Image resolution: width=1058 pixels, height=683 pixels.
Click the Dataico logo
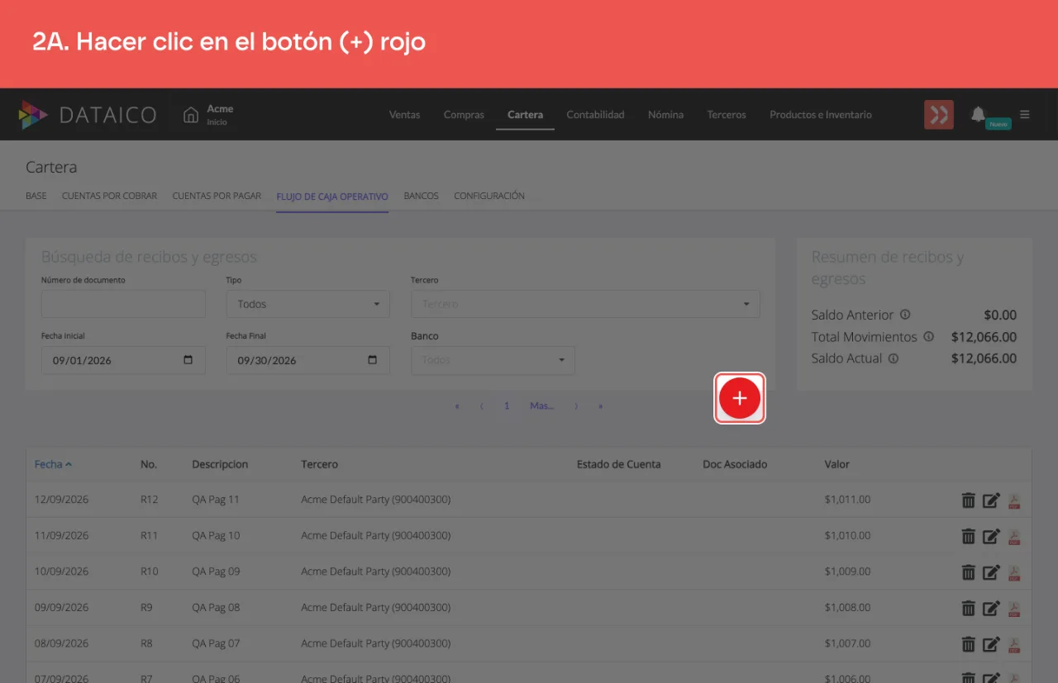tap(87, 115)
